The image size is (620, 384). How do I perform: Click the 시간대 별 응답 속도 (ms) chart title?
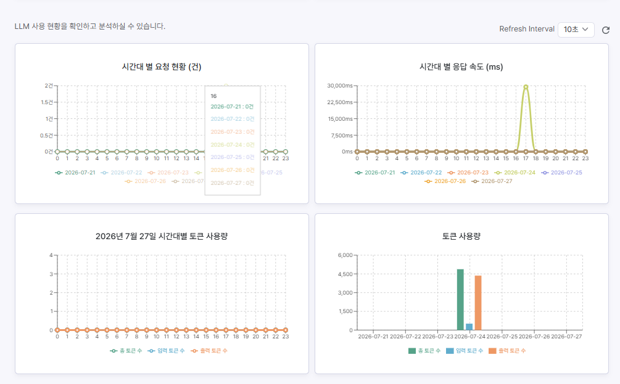tap(461, 67)
